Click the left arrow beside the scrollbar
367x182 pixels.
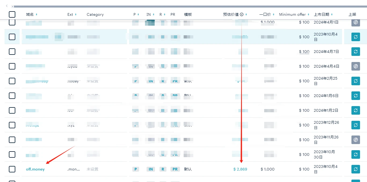pyautogui.click(x=7, y=6)
